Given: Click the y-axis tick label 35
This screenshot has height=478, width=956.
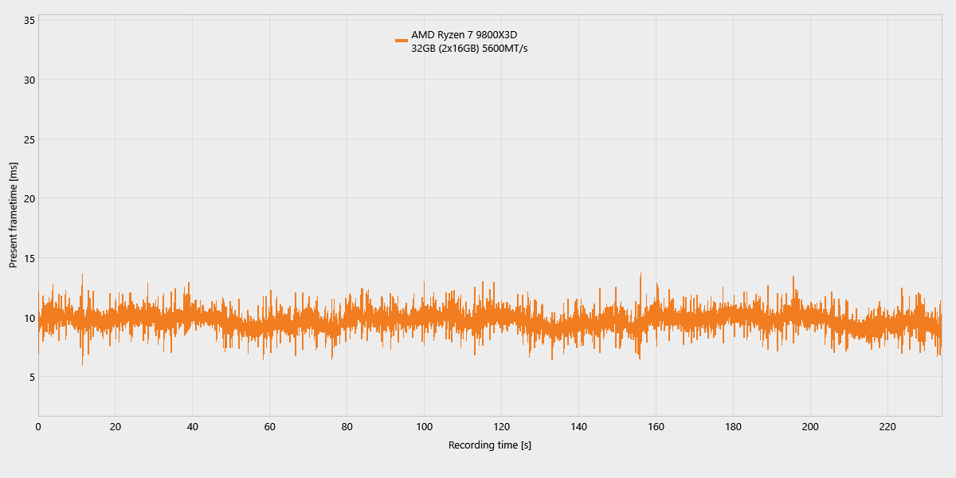Looking at the screenshot, I should pyautogui.click(x=29, y=20).
